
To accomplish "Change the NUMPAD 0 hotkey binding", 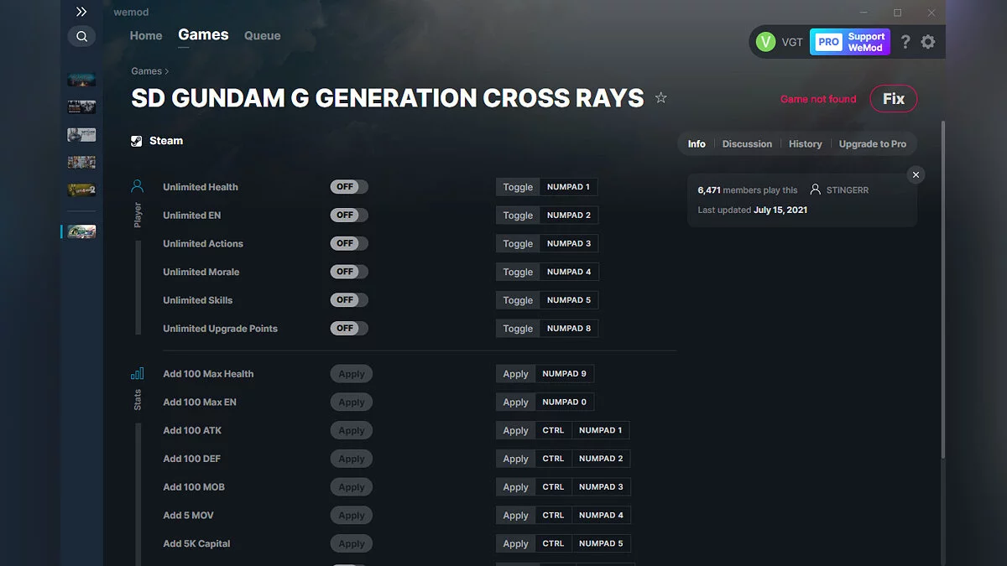I will coord(565,402).
